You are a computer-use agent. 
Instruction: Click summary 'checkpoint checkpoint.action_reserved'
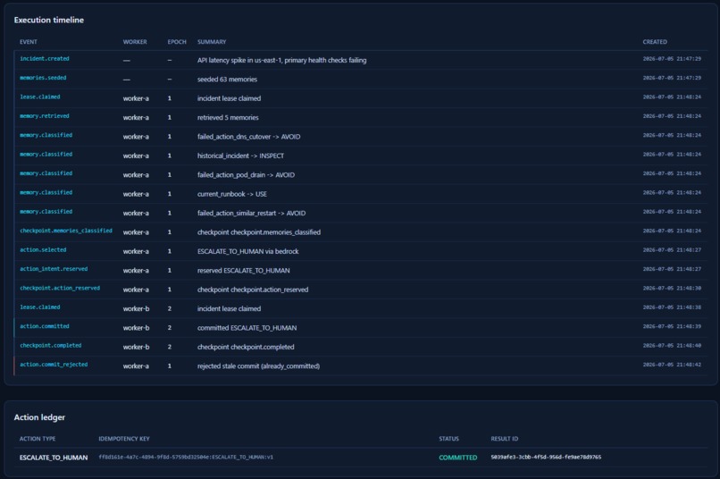click(x=253, y=290)
